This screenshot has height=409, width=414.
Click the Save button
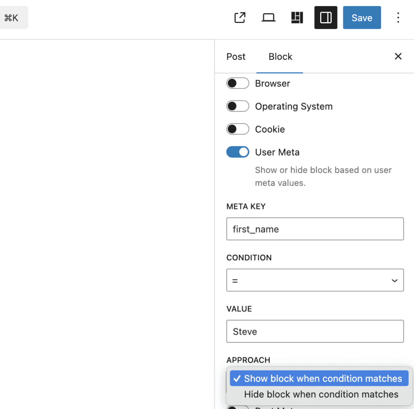coord(362,17)
